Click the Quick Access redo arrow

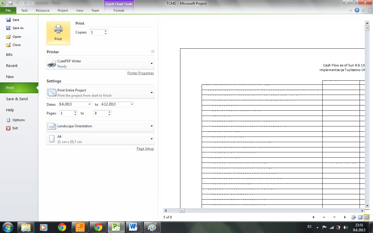pos(26,3)
